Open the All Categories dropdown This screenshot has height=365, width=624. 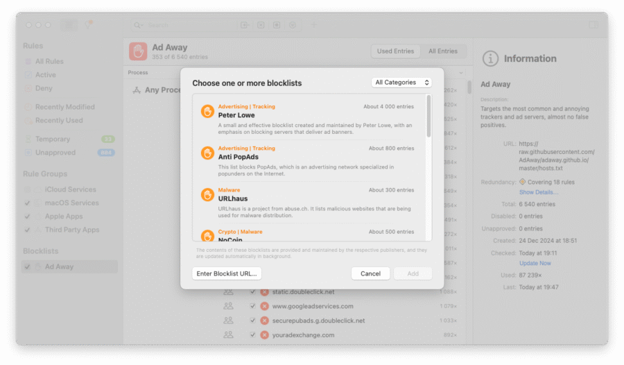(401, 83)
